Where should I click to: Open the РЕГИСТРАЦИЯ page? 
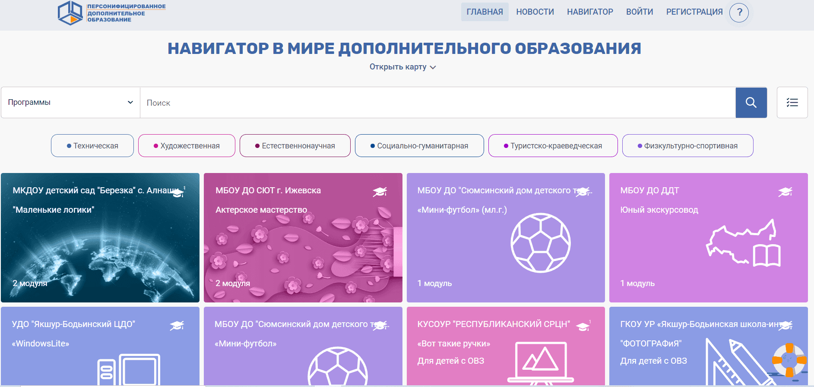(694, 12)
